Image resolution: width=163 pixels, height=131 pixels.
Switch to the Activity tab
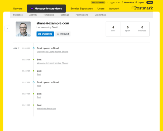pyautogui.click(x=33, y=15)
